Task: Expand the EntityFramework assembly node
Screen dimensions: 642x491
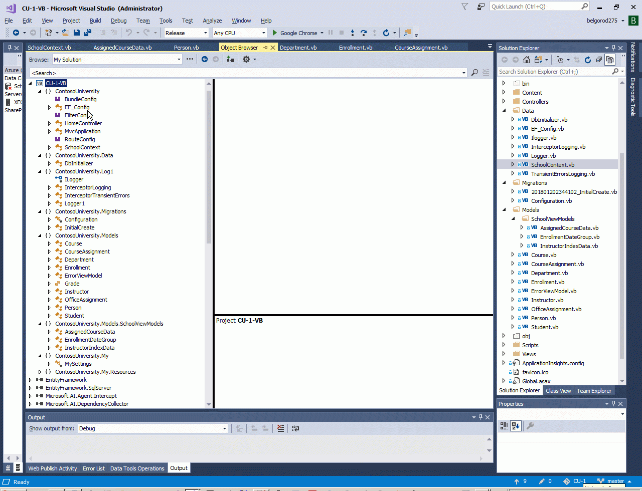Action: [31, 380]
